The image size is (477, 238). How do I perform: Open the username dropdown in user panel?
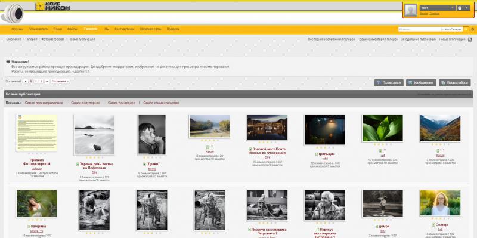tap(438, 8)
